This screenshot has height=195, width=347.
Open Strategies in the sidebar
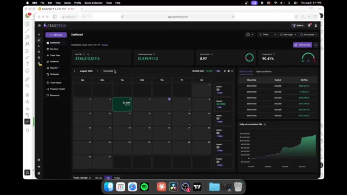pos(53,74)
